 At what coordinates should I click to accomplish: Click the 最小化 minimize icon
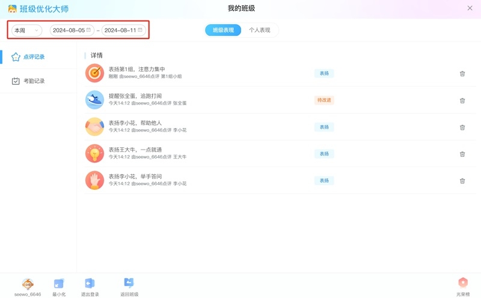pyautogui.click(x=58, y=284)
